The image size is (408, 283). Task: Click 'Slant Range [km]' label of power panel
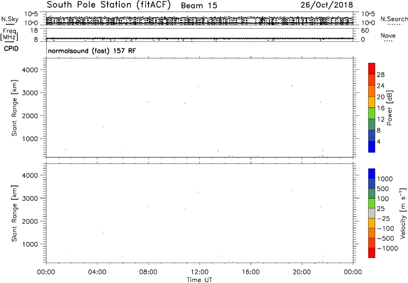point(14,108)
